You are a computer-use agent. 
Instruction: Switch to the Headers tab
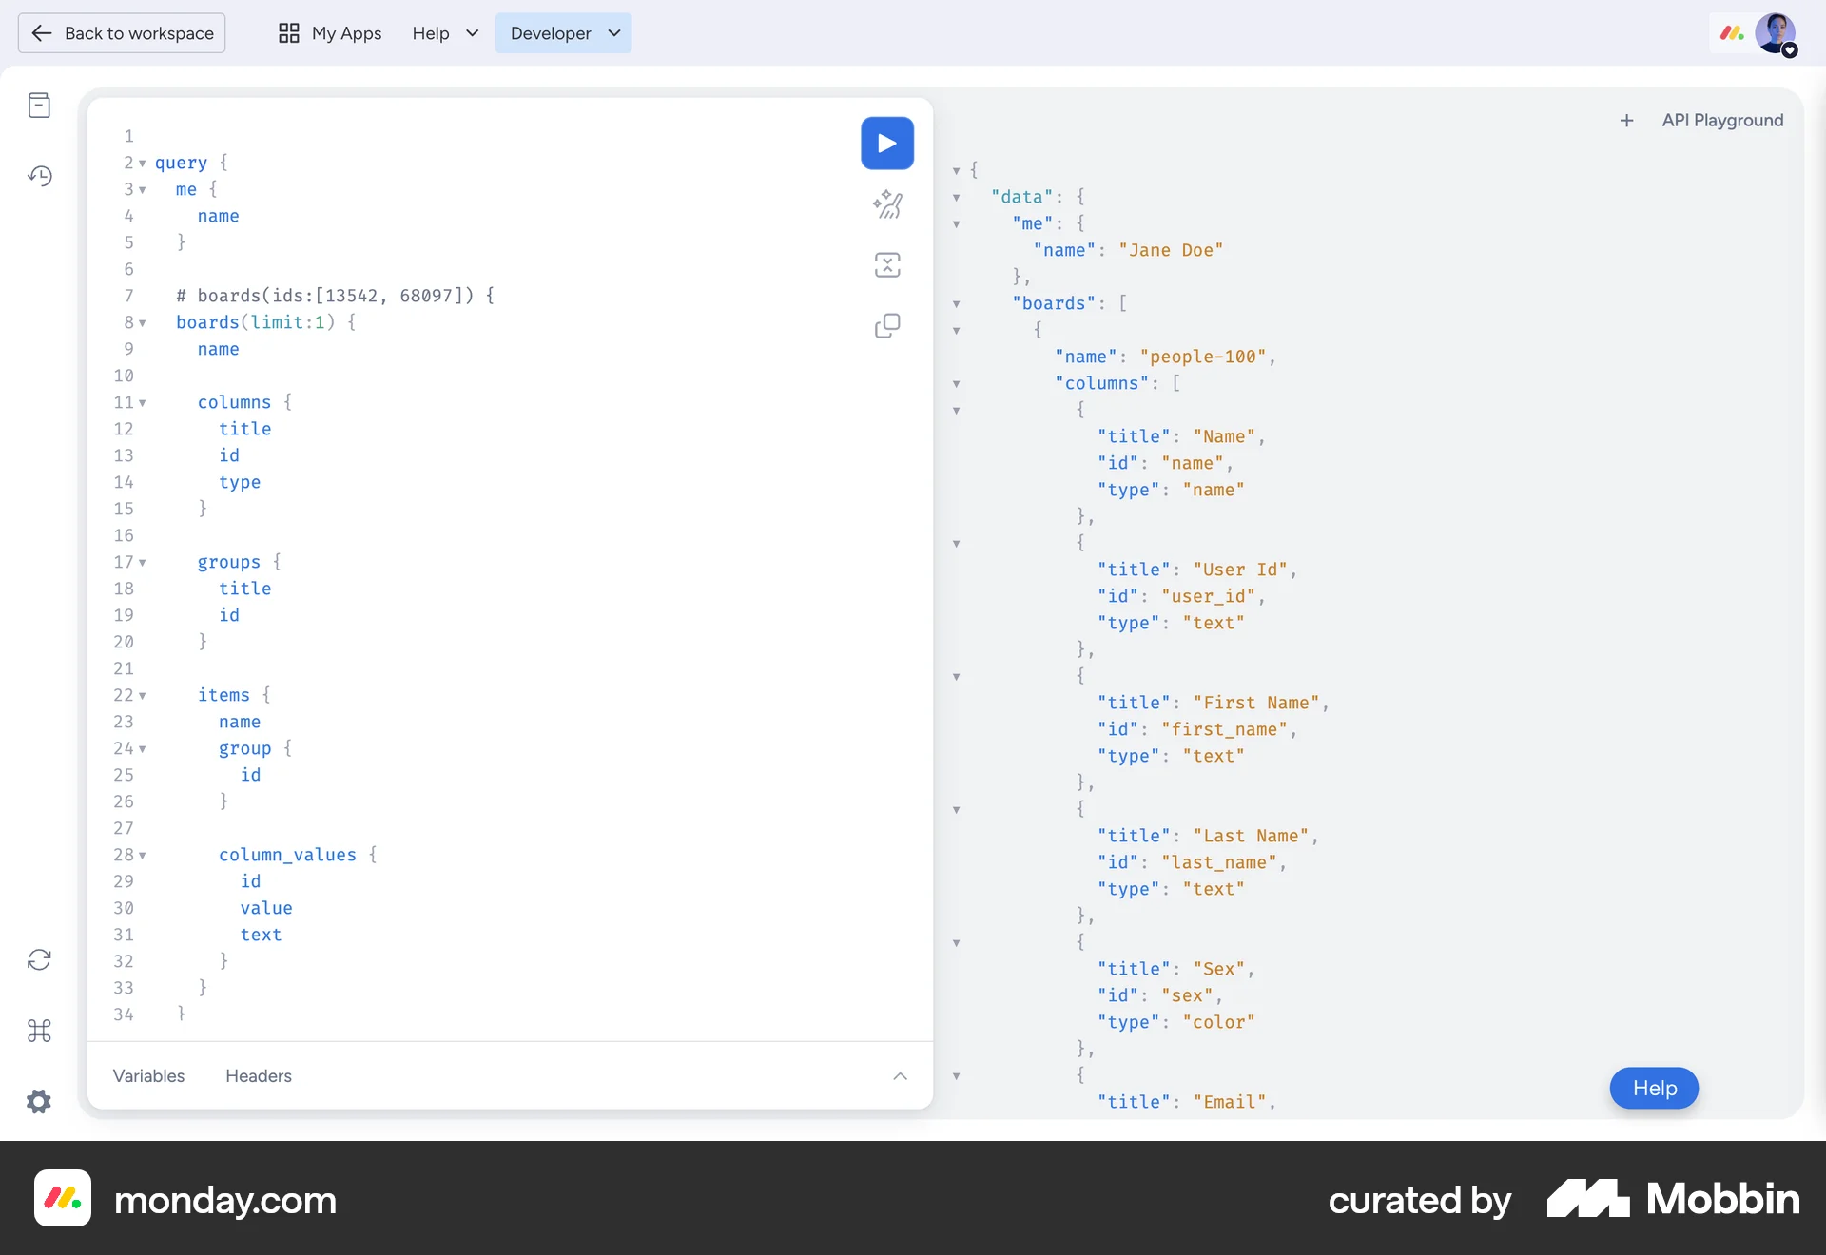(257, 1076)
